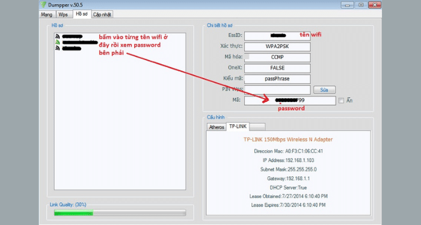
Task: Minimize the Dumpper window
Action: point(347,5)
